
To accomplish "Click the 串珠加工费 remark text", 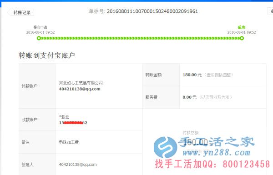I will click(69, 142).
